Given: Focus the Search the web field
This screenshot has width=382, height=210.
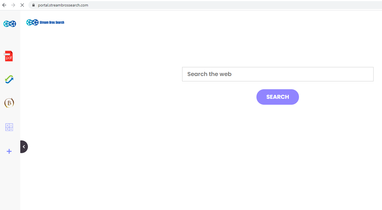Looking at the screenshot, I should click(278, 74).
